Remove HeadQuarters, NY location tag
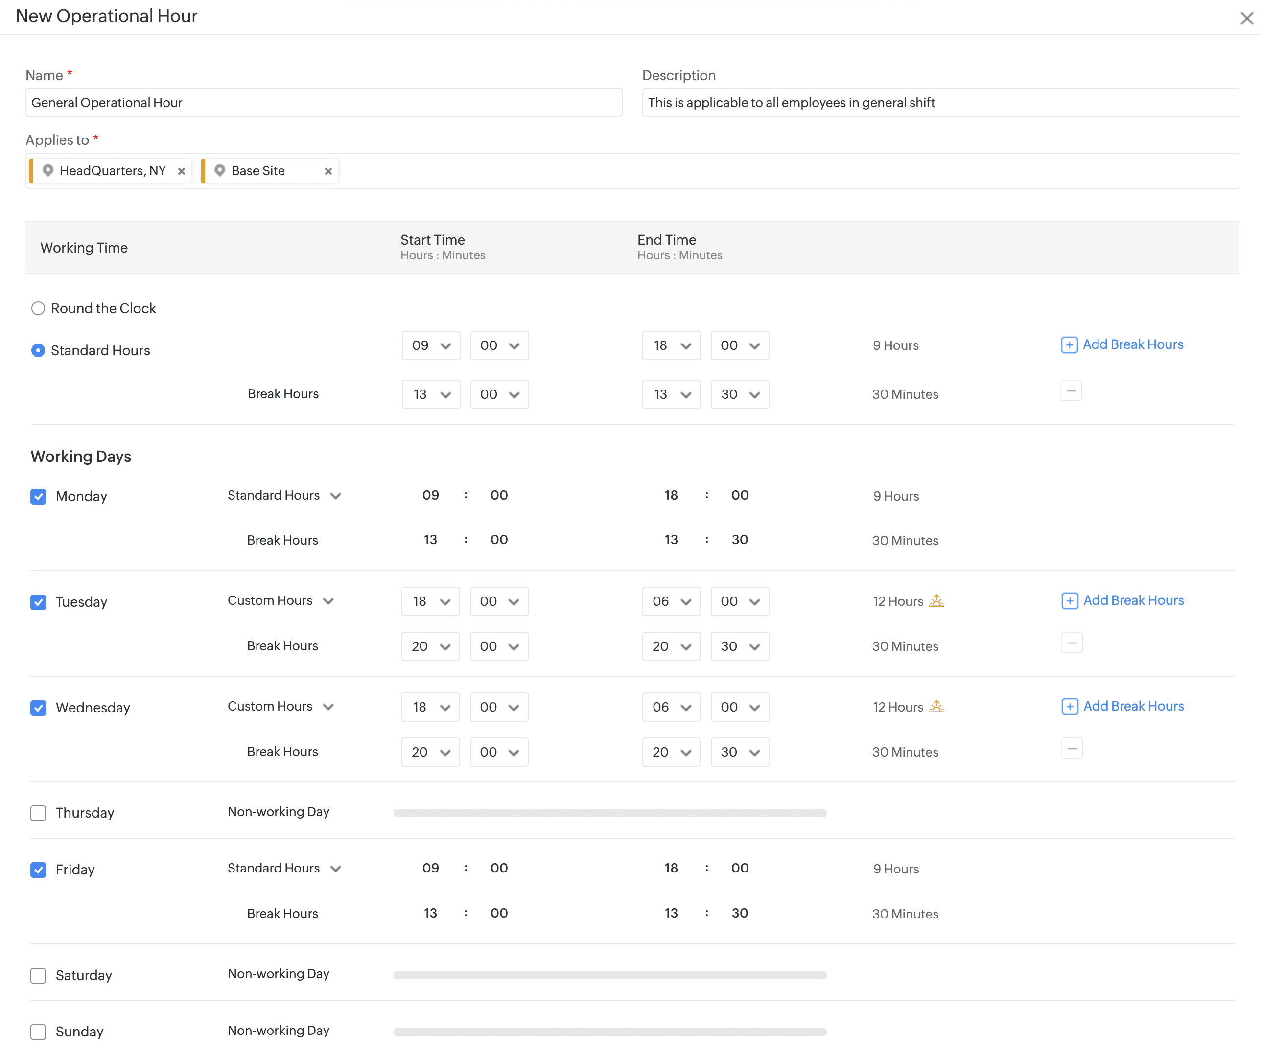The width and height of the screenshot is (1262, 1056). (x=181, y=171)
